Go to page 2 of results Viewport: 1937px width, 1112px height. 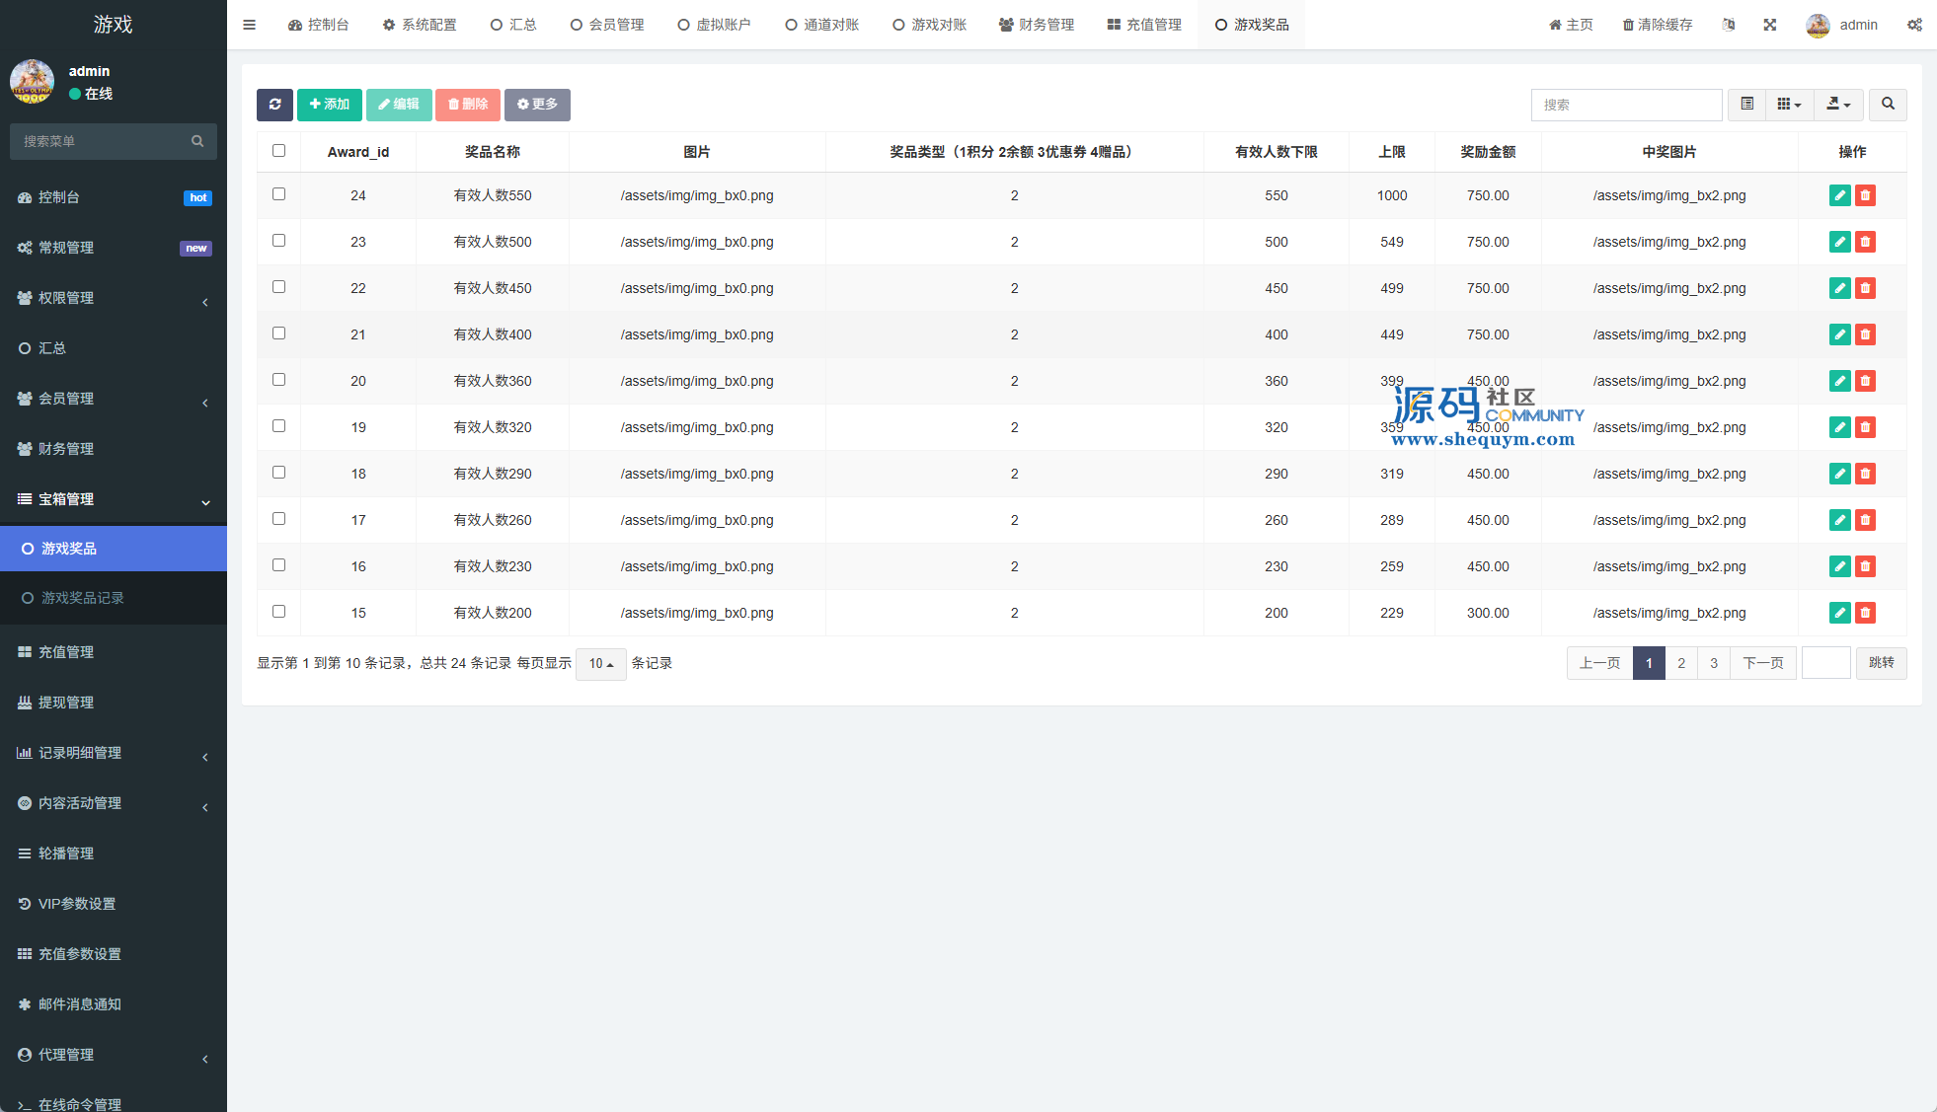tap(1681, 663)
